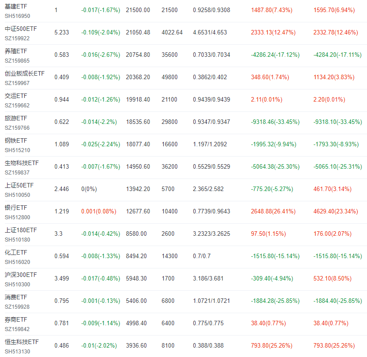Open the 养殖ETF fund name
The height and width of the screenshot is (357, 367).
(16, 51)
